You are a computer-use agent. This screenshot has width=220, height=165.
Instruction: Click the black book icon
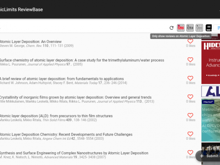(x=209, y=28)
